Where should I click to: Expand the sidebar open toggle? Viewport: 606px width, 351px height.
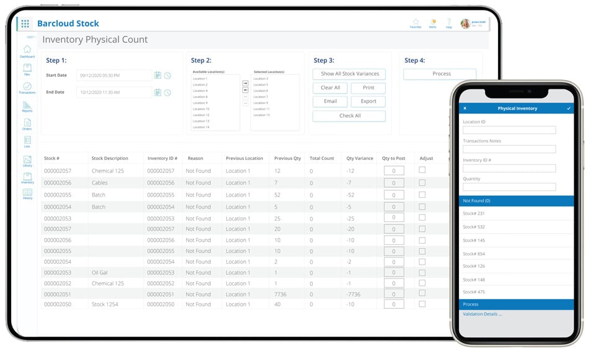[x=31, y=37]
